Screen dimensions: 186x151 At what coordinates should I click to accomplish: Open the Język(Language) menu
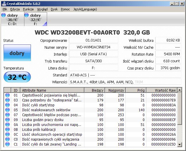point(85,9)
